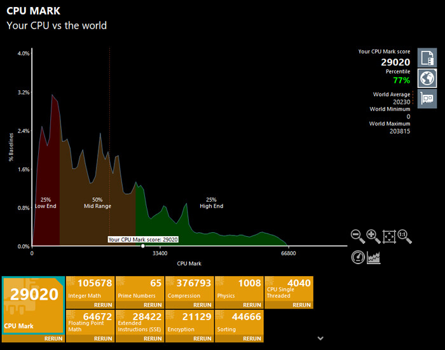Expand more results with the down chevron

pos(320,339)
